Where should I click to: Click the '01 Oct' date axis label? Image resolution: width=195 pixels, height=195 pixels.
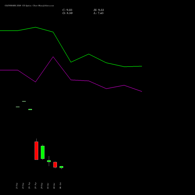(48, 186)
